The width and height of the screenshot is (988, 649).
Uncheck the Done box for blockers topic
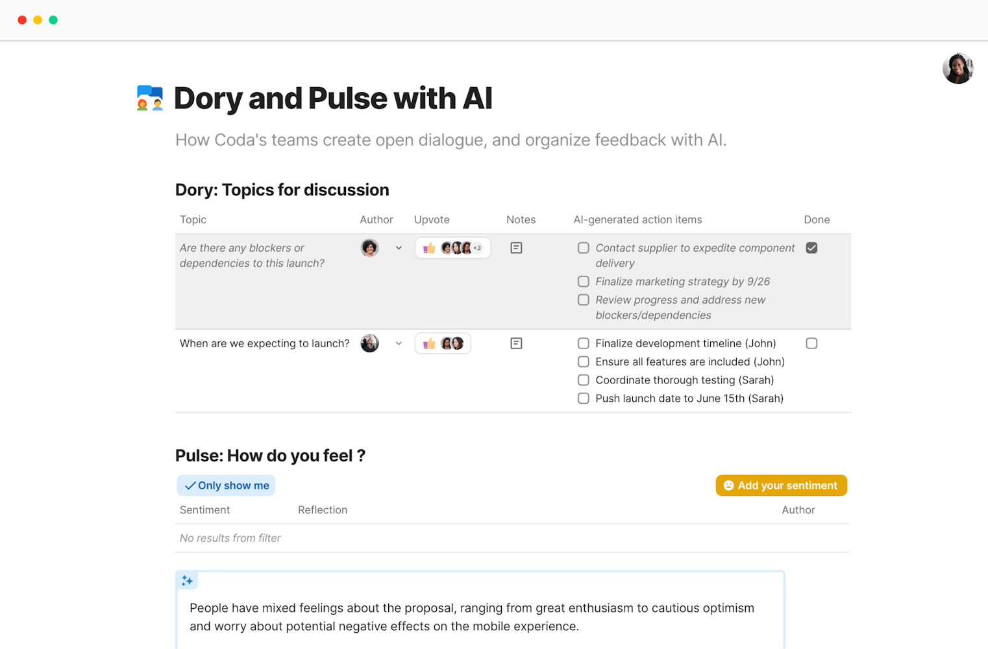click(811, 248)
